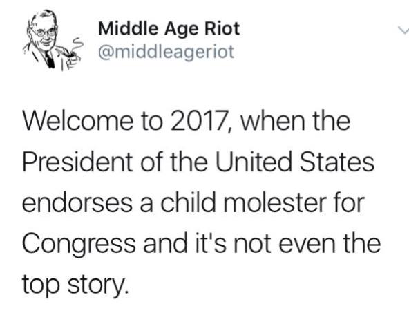Click the word 'Welcome' in the tweet
Screen dimensions: 409x313
pyautogui.click(x=77, y=122)
